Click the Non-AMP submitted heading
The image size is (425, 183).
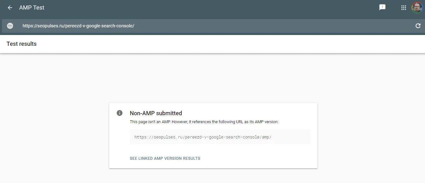pyautogui.click(x=156, y=113)
